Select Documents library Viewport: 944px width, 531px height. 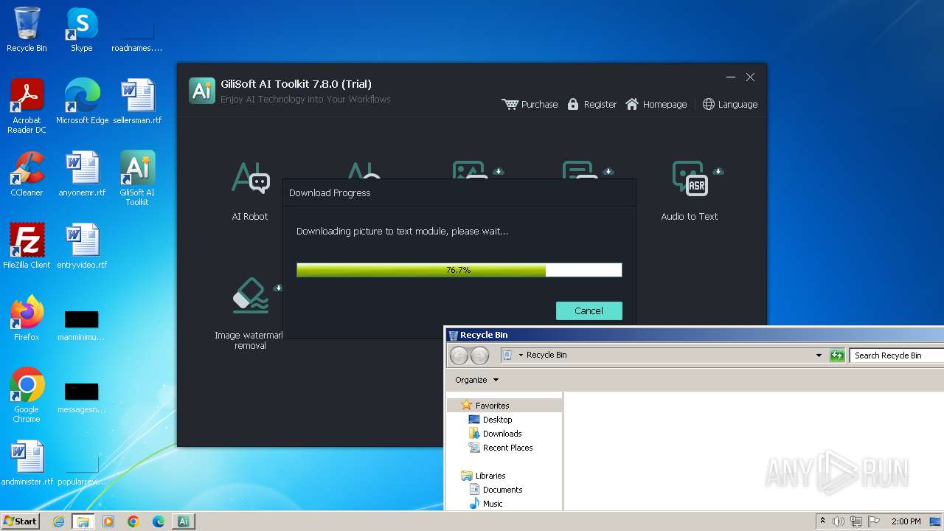pos(502,490)
